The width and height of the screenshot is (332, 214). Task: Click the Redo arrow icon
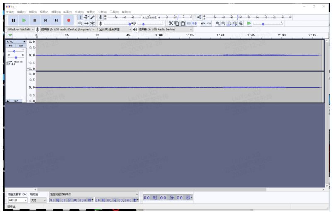(x=209, y=23)
